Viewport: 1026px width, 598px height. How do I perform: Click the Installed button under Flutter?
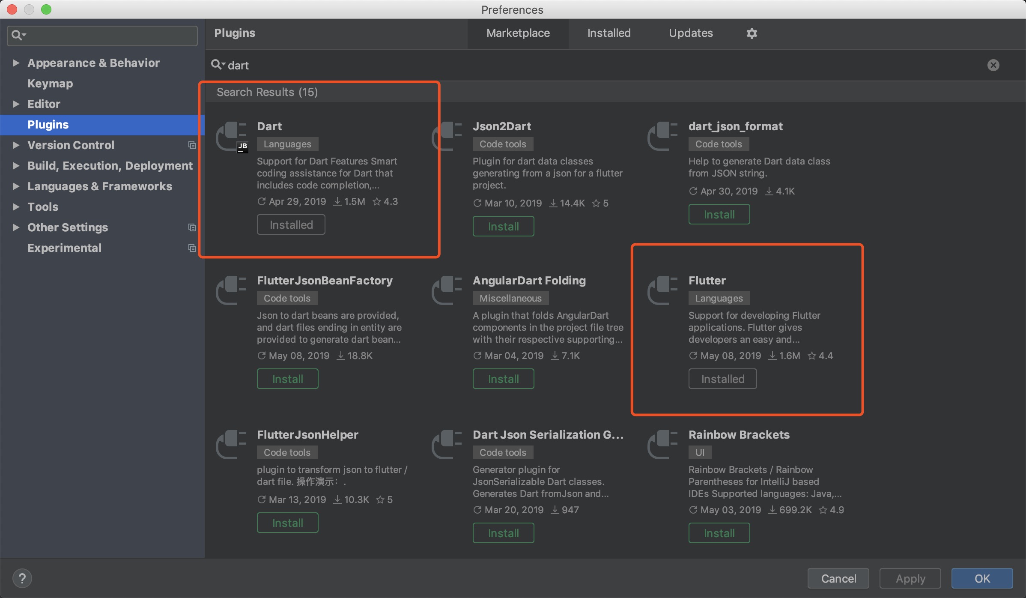pos(722,379)
